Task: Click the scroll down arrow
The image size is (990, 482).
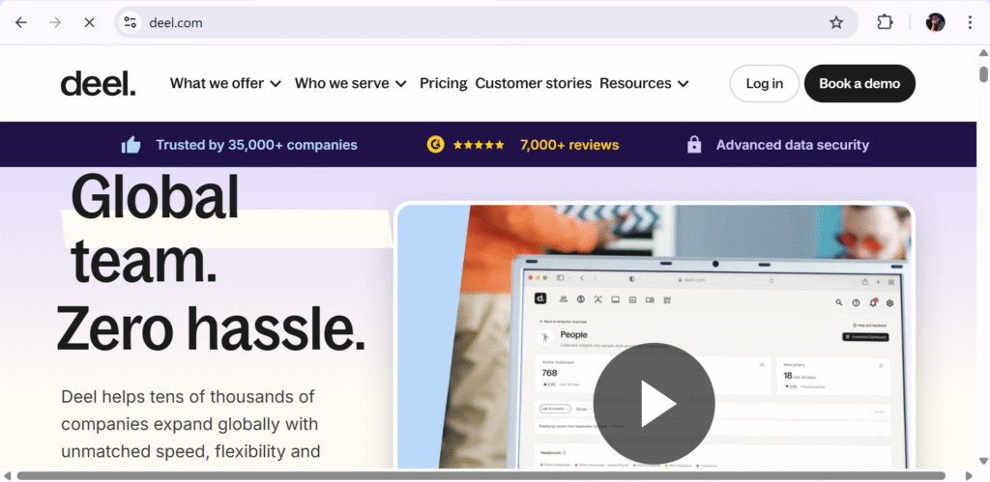Action: [983, 461]
